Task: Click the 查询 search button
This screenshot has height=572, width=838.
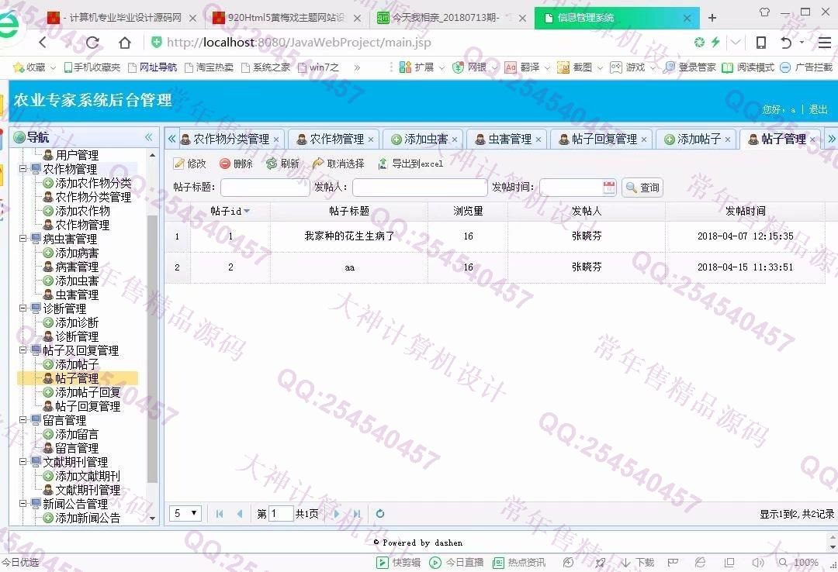Action: 642,188
